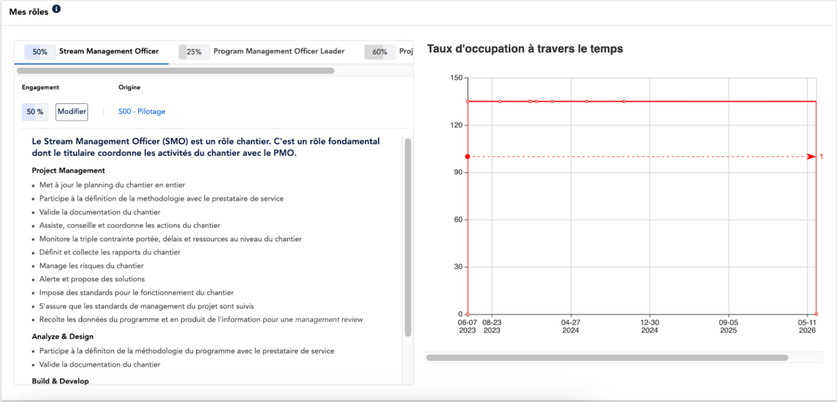Select the Stream Management Officer tab
The image size is (837, 402).
click(x=110, y=51)
